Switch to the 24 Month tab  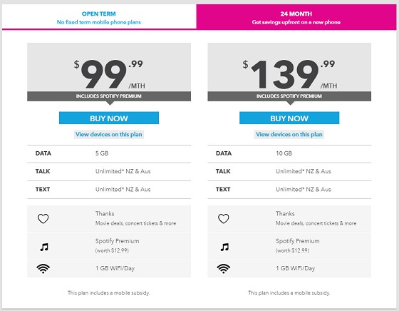click(x=296, y=17)
